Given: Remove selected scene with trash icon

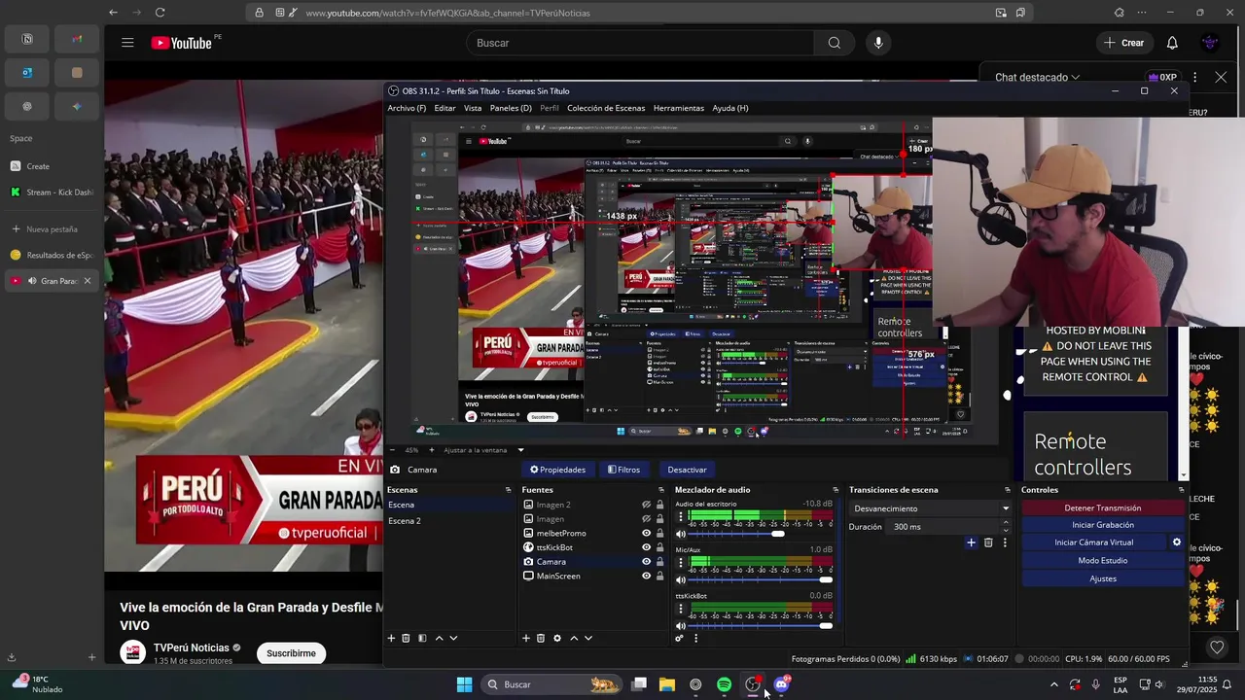Looking at the screenshot, I should pos(407,638).
